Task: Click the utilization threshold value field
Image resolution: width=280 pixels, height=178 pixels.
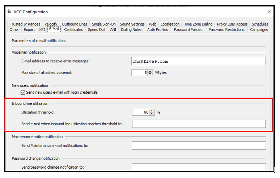Action: tap(141, 112)
